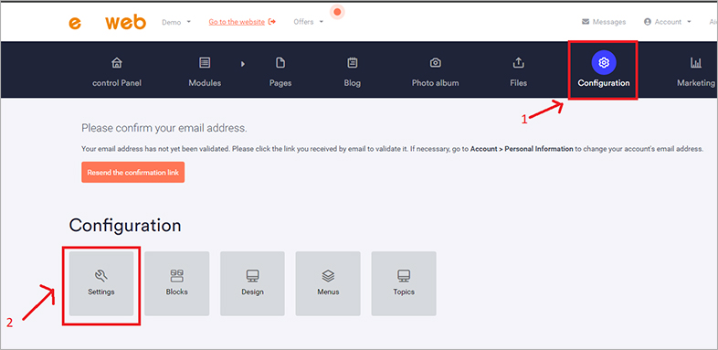Open the Files menu label

click(518, 83)
